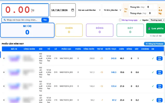The height and width of the screenshot is (103, 165).
Task: Expand the row with lot NND192014_B10
Action: [4, 86]
